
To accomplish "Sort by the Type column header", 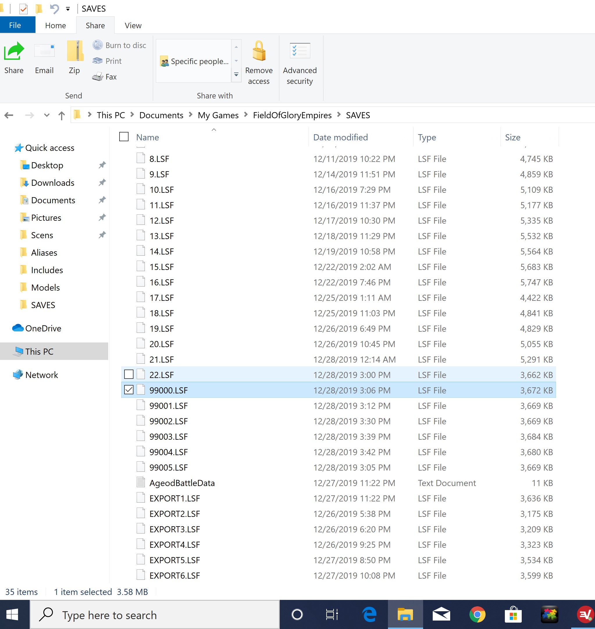I will coord(427,137).
